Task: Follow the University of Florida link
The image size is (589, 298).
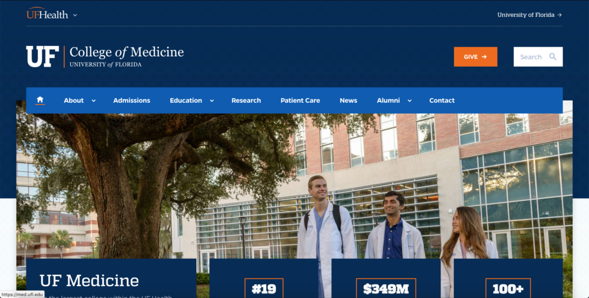Action: pyautogui.click(x=529, y=15)
